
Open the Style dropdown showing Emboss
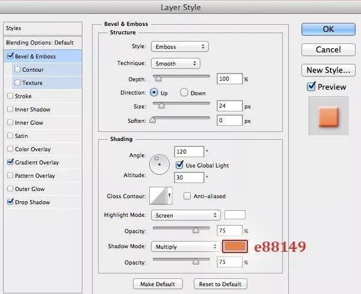(180, 46)
